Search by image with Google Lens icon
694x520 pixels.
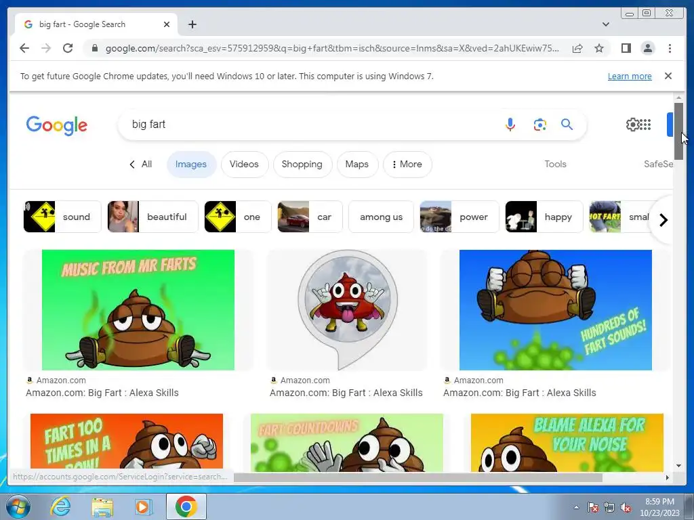pyautogui.click(x=539, y=125)
